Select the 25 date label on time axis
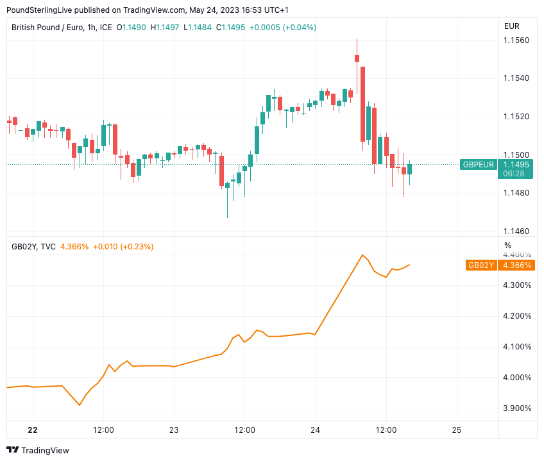The image size is (544, 461). point(457,430)
